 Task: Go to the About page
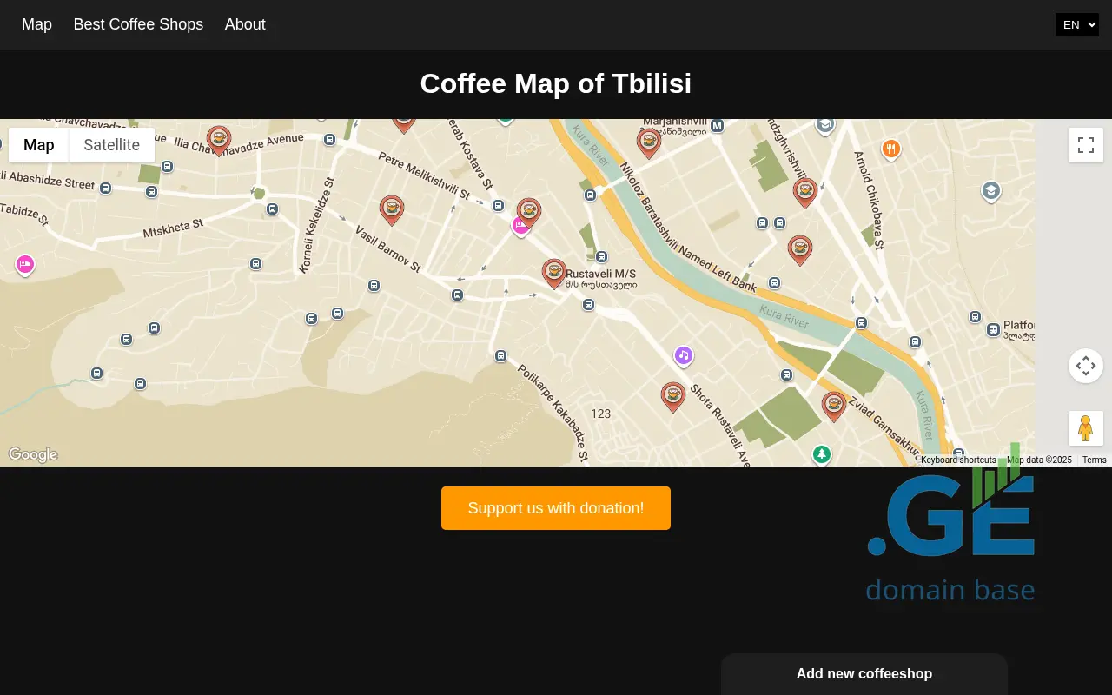coord(245,24)
